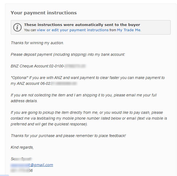Image resolution: width=177 pixels, height=176 pixels.
Task: Click the Optional ANZ faster payment paragraph
Action: [88, 81]
